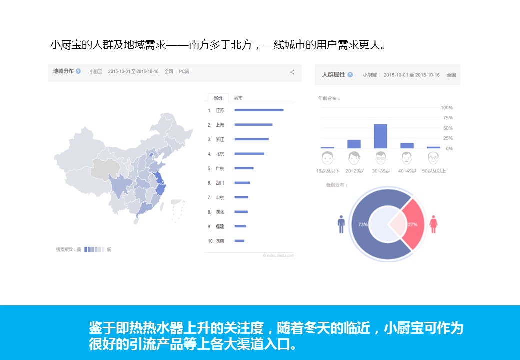Click the slide headline about 小厨宝的人群及地域需求
Screen dimensions: 520x360
click(x=219, y=45)
